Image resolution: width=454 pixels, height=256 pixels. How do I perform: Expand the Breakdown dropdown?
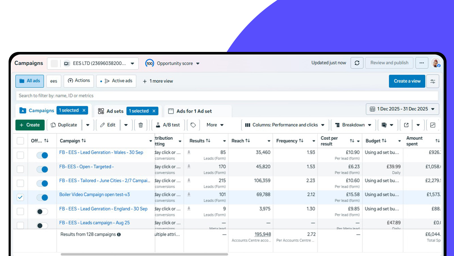coord(353,125)
